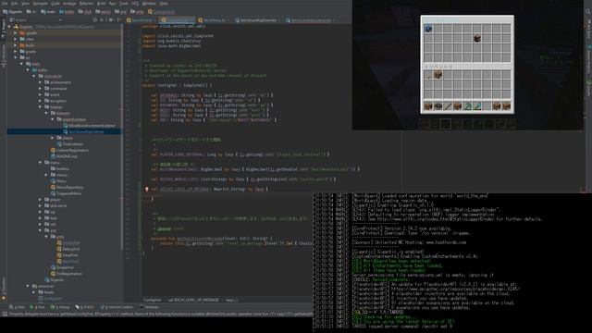Expand the achievement package

click(x=40, y=82)
